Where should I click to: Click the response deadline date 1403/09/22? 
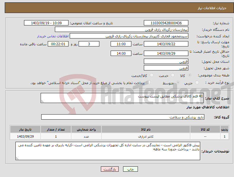coord(166,44)
